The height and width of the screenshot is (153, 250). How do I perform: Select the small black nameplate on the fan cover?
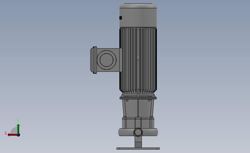(x=121, y=18)
